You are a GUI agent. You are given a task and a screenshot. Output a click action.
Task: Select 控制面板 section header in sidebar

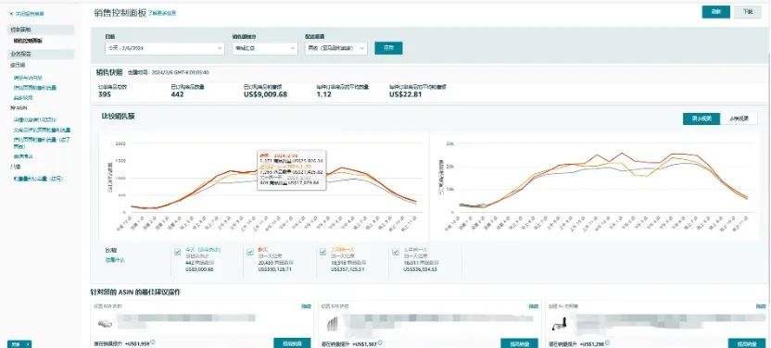[x=41, y=30]
